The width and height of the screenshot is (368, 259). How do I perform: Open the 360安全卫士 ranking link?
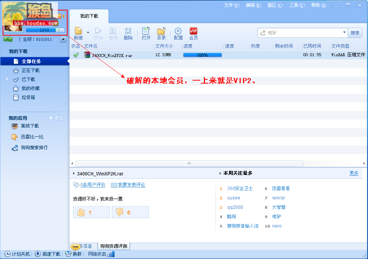(240, 189)
